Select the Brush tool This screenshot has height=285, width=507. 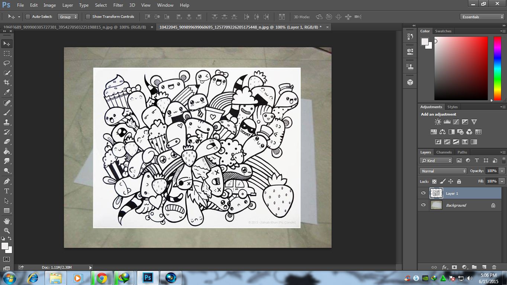tap(7, 112)
